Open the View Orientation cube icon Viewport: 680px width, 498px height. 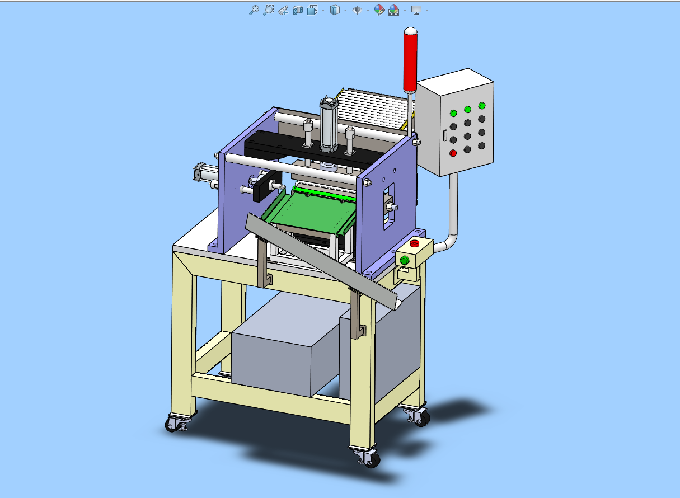312,10
